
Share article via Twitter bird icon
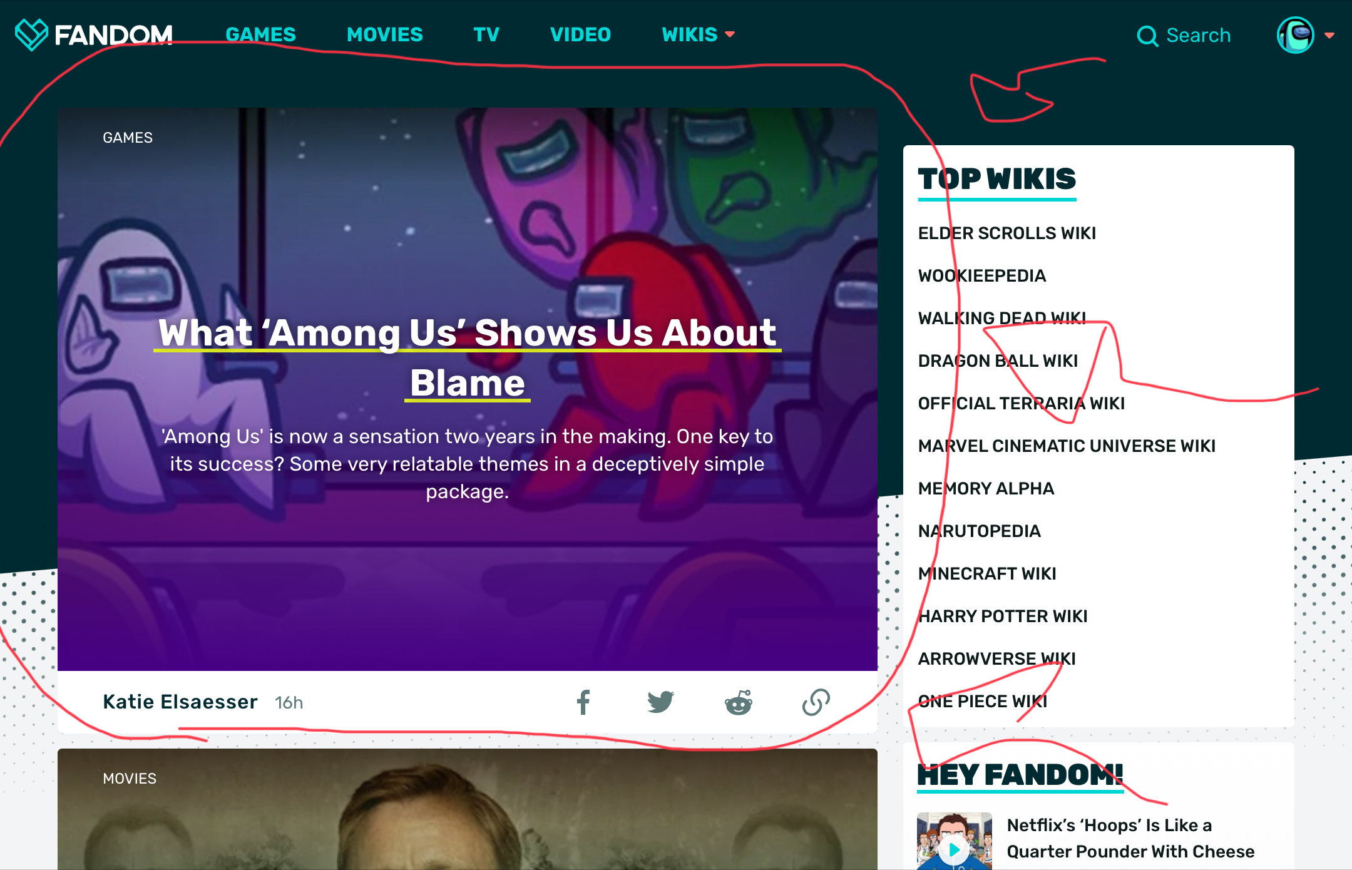[x=660, y=702]
